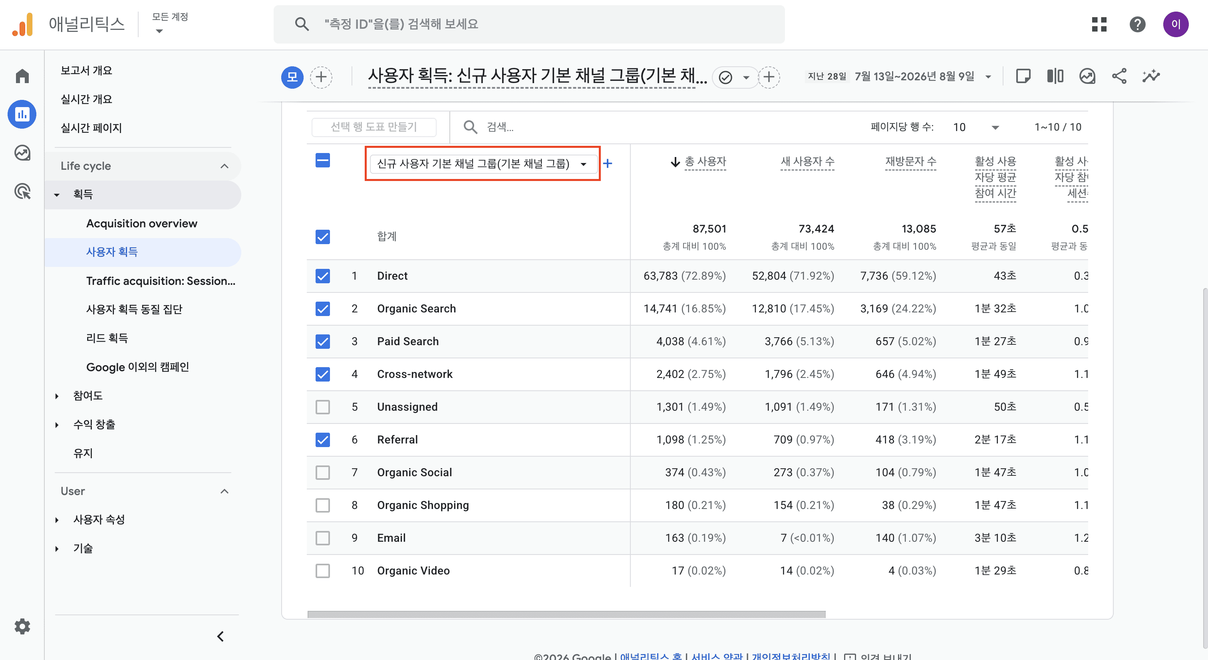Sort by 새 사용자 수 column header
The height and width of the screenshot is (660, 1208).
point(807,162)
